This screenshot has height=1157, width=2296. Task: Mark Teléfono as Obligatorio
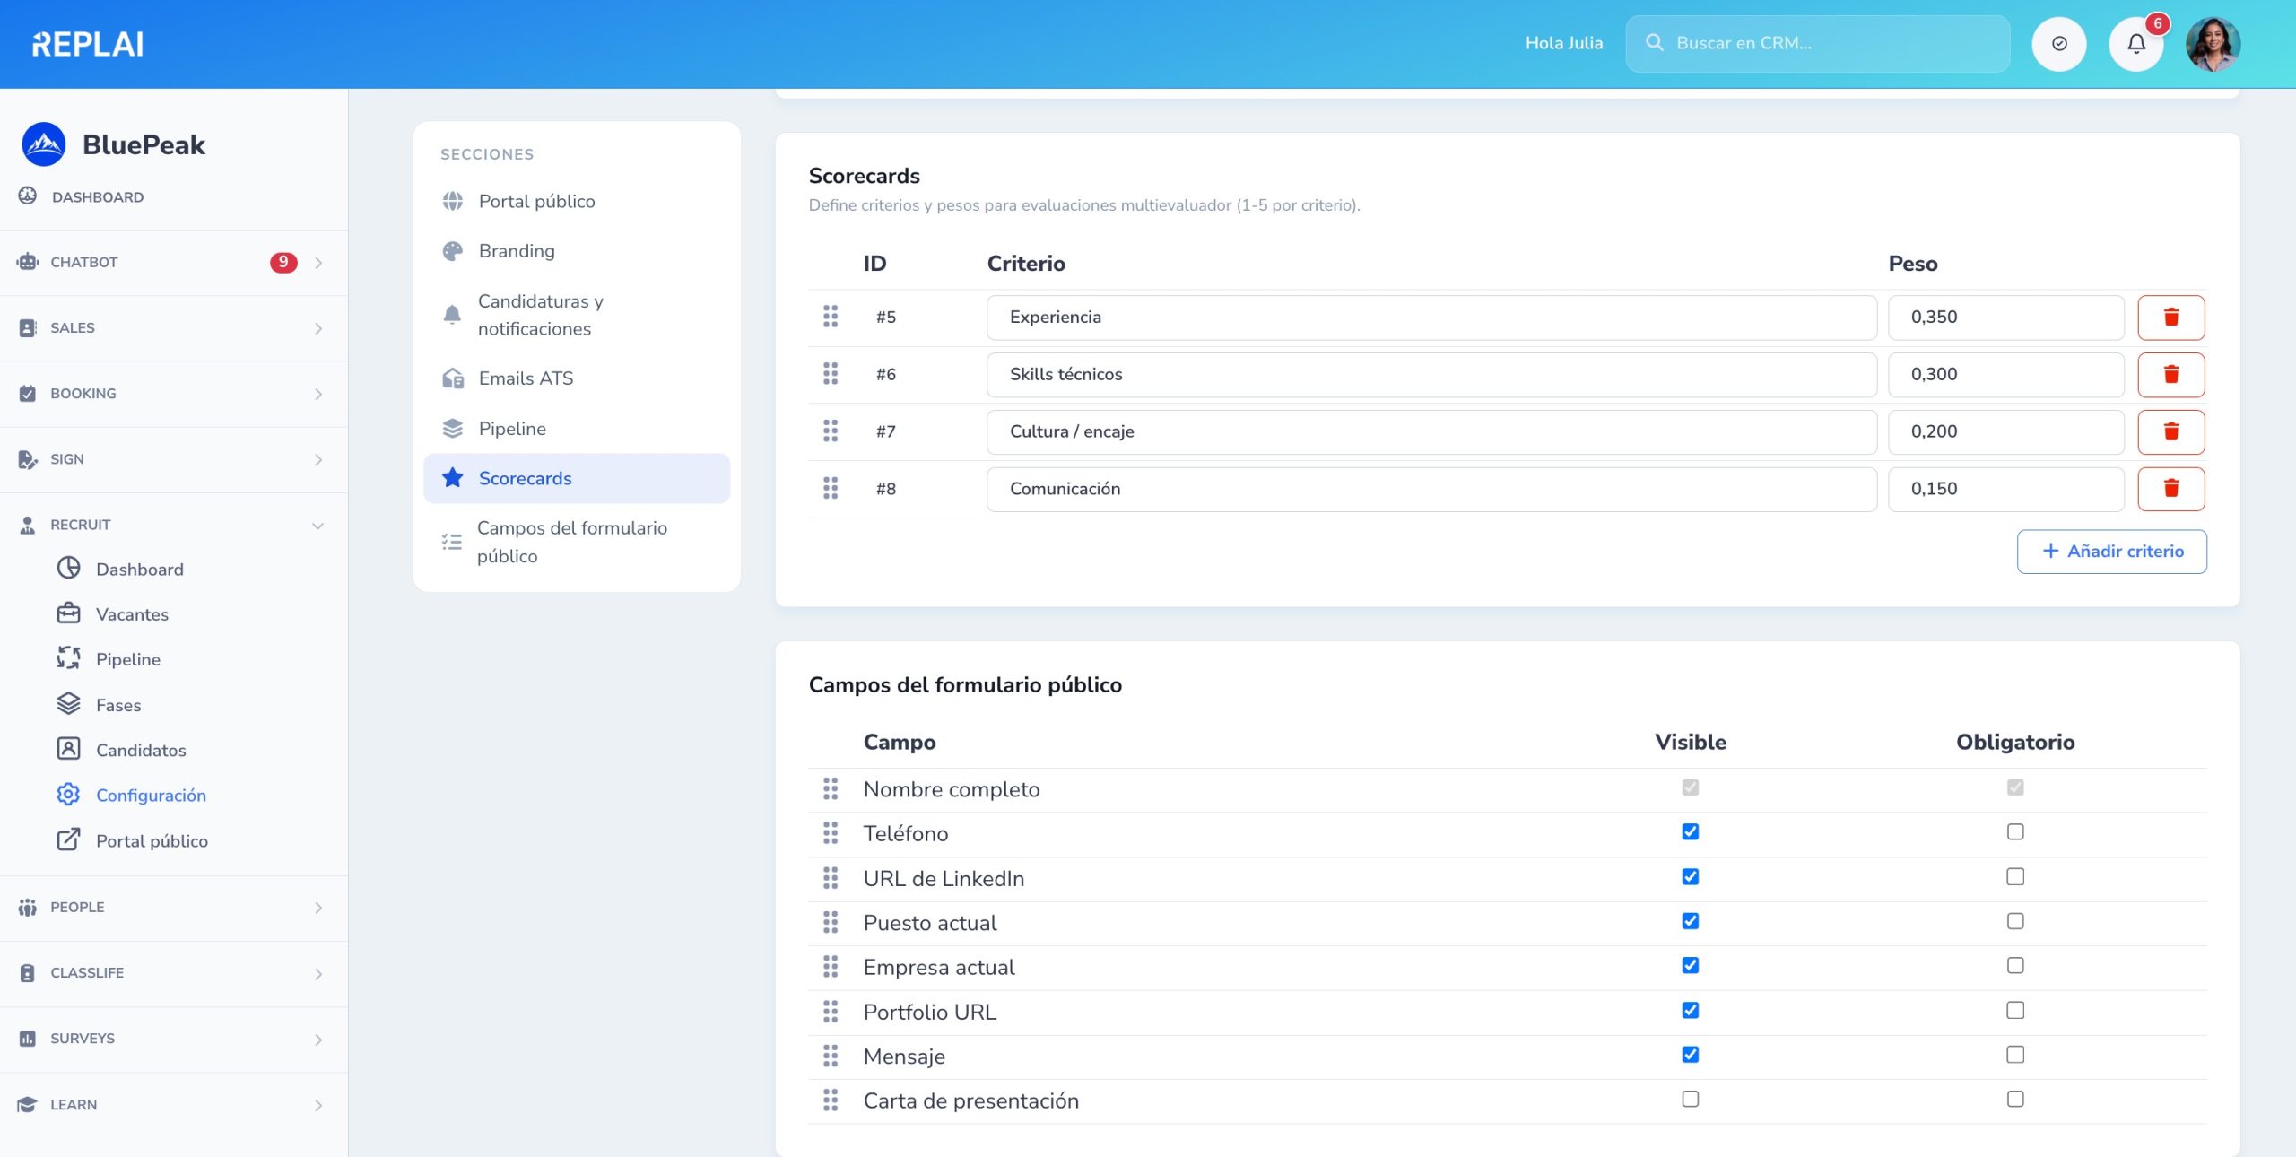(x=2015, y=832)
